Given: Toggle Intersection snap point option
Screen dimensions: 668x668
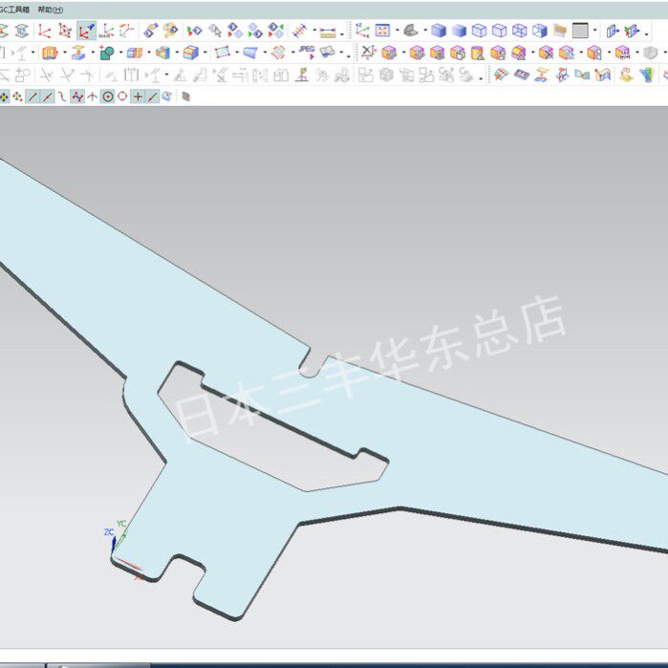Looking at the screenshot, I should click(92, 97).
